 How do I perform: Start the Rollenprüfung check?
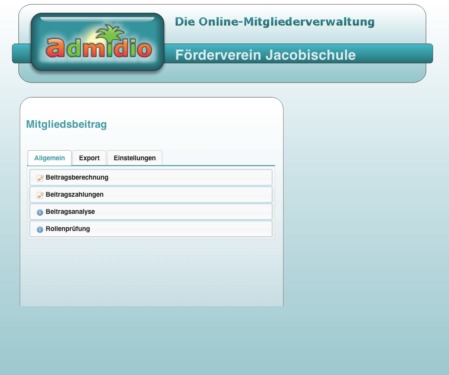[68, 229]
